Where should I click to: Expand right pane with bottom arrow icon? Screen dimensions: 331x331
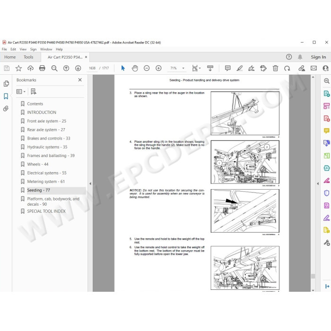click(x=327, y=286)
